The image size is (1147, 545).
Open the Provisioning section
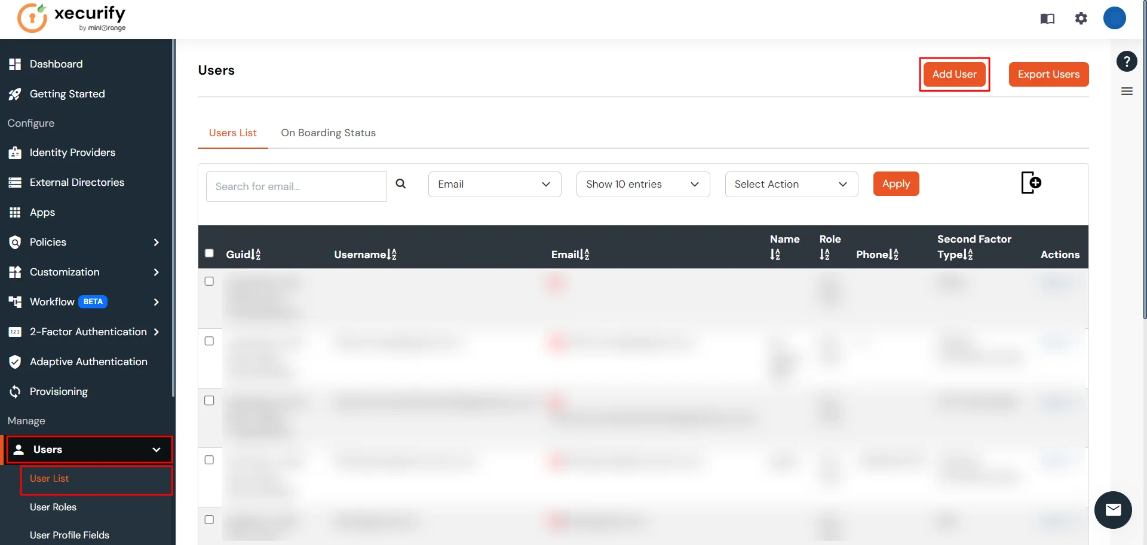[x=59, y=391]
